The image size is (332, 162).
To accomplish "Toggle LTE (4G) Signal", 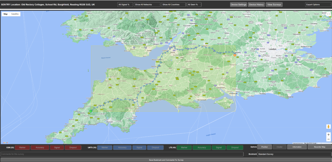I will [x=219, y=147].
